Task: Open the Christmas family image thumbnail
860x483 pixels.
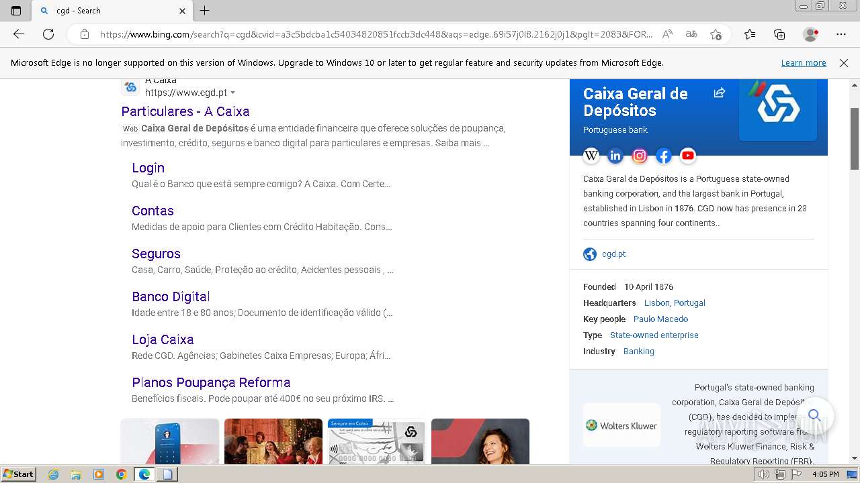Action: [x=273, y=441]
